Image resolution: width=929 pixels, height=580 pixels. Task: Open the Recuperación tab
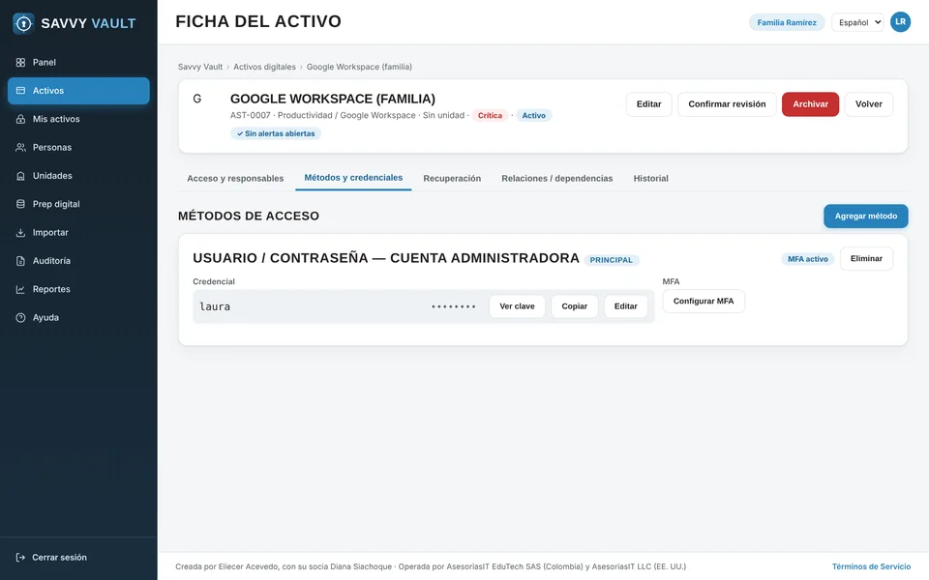(452, 178)
